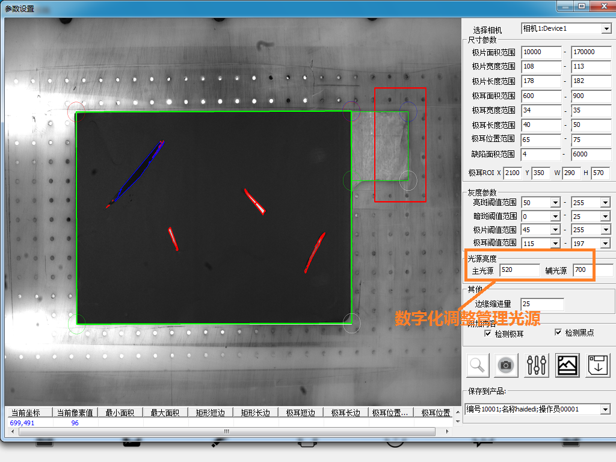This screenshot has width=616, height=462.
Task: Click the magnifying glass search icon
Action: (x=478, y=365)
